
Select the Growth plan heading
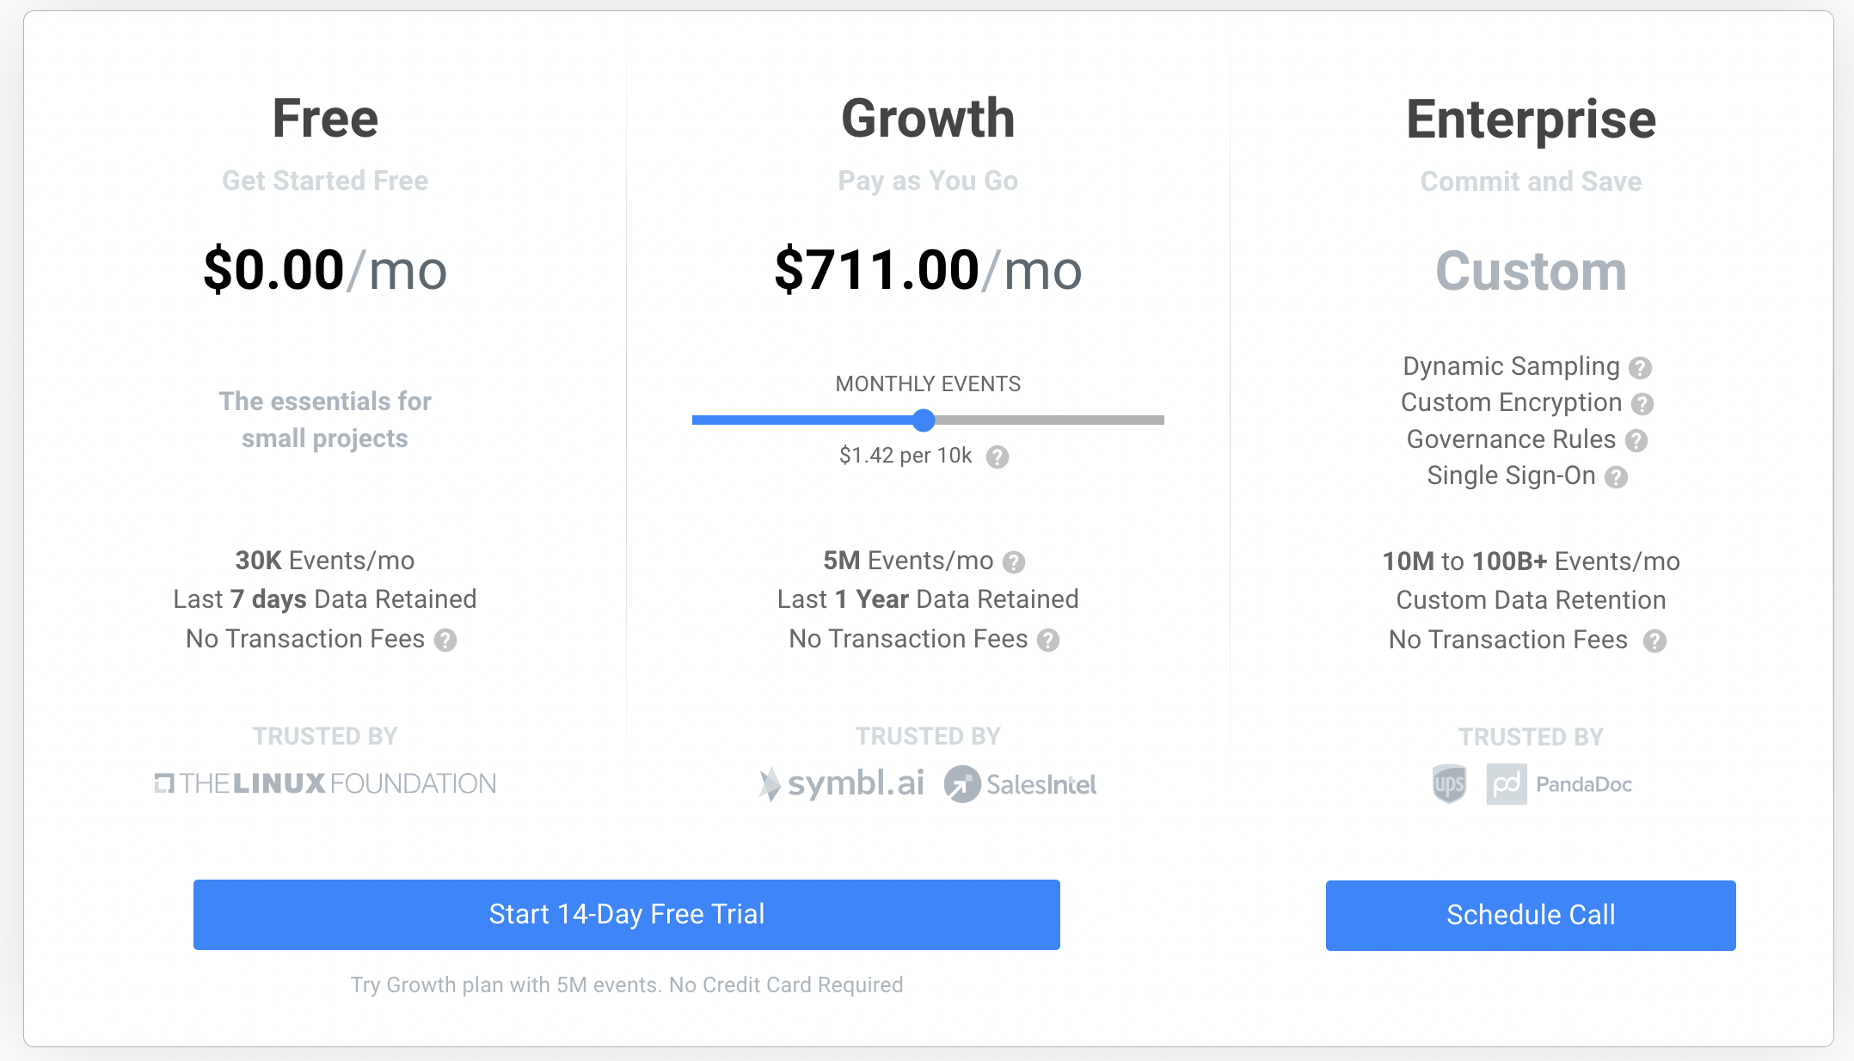click(x=928, y=119)
